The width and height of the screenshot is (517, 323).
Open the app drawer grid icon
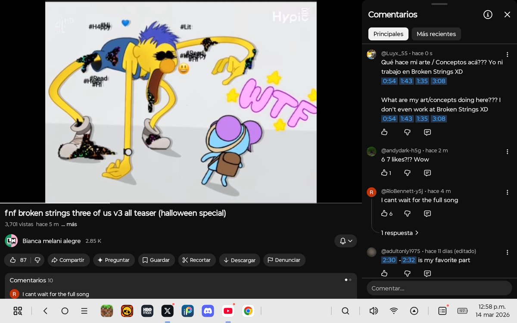pos(18,311)
